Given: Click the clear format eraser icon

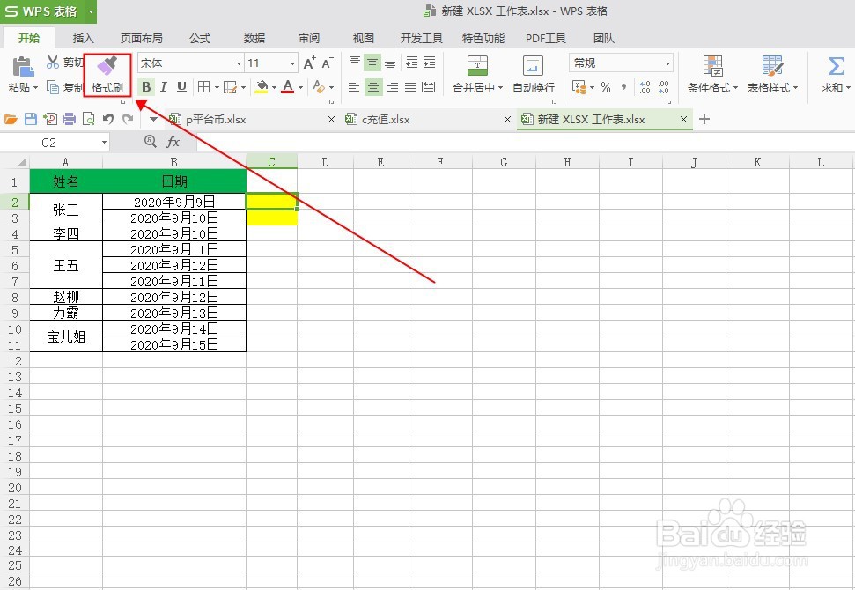Looking at the screenshot, I should 319,86.
